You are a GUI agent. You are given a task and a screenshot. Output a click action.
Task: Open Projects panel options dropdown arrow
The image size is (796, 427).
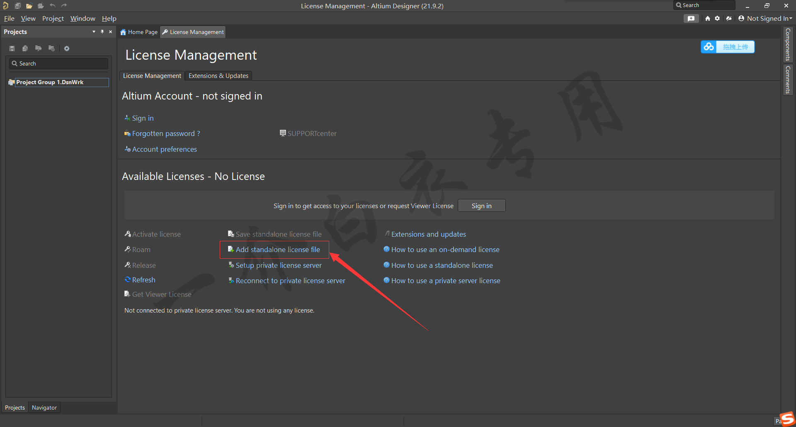(94, 32)
